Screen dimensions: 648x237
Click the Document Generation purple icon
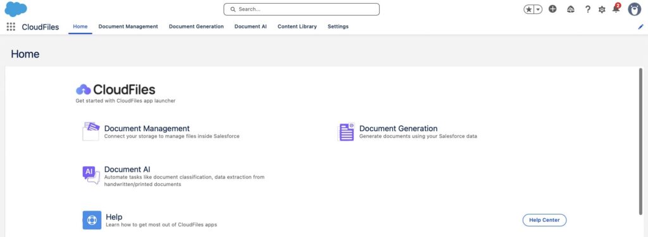[346, 132]
